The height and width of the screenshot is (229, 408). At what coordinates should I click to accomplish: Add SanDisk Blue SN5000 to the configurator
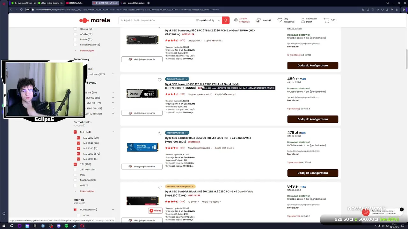[x=313, y=173]
